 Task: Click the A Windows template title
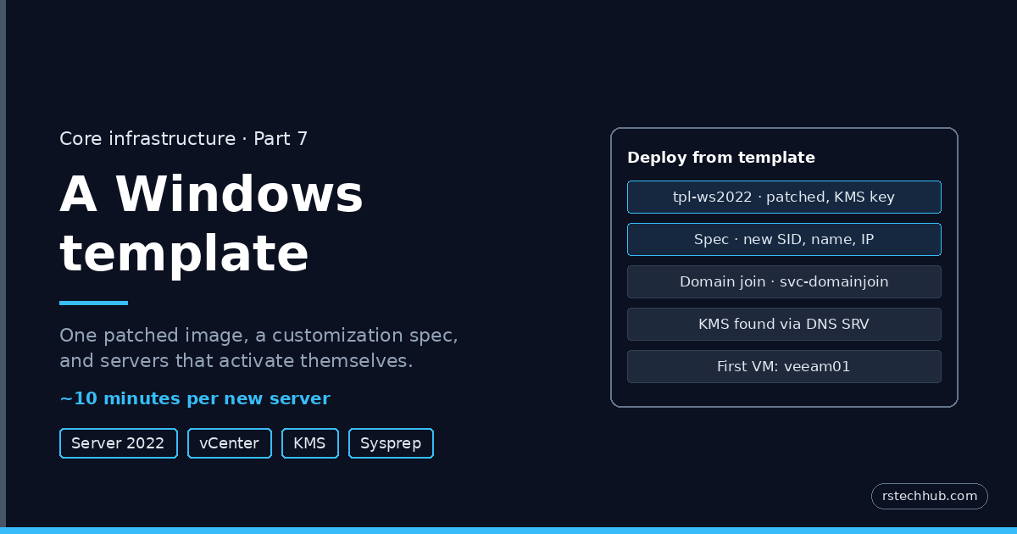pos(212,223)
